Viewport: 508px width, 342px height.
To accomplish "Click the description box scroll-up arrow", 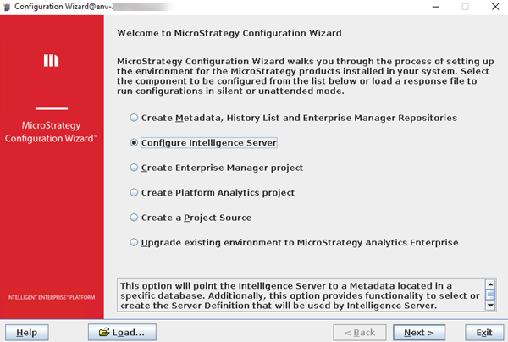I will coord(490,284).
